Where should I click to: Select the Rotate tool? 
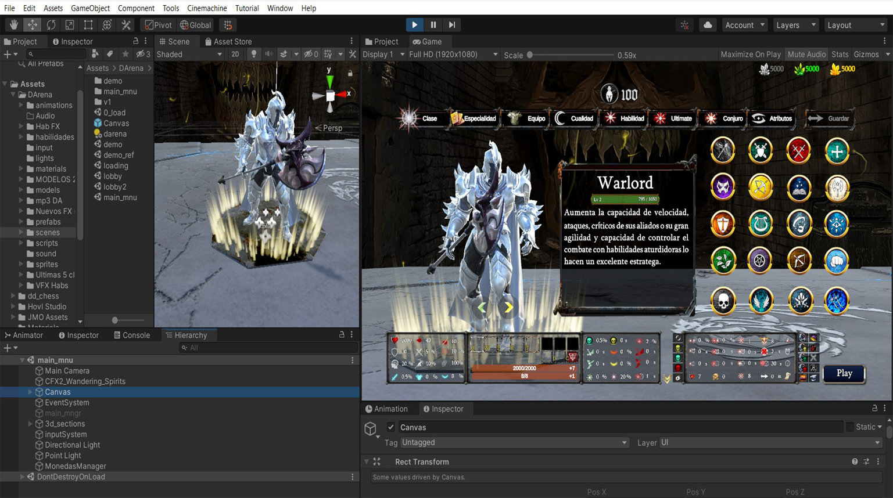(x=51, y=25)
